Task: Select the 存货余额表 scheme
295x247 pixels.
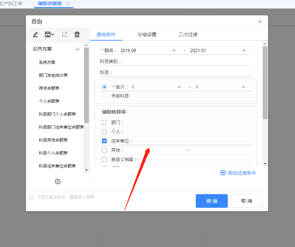Action: 49,88
